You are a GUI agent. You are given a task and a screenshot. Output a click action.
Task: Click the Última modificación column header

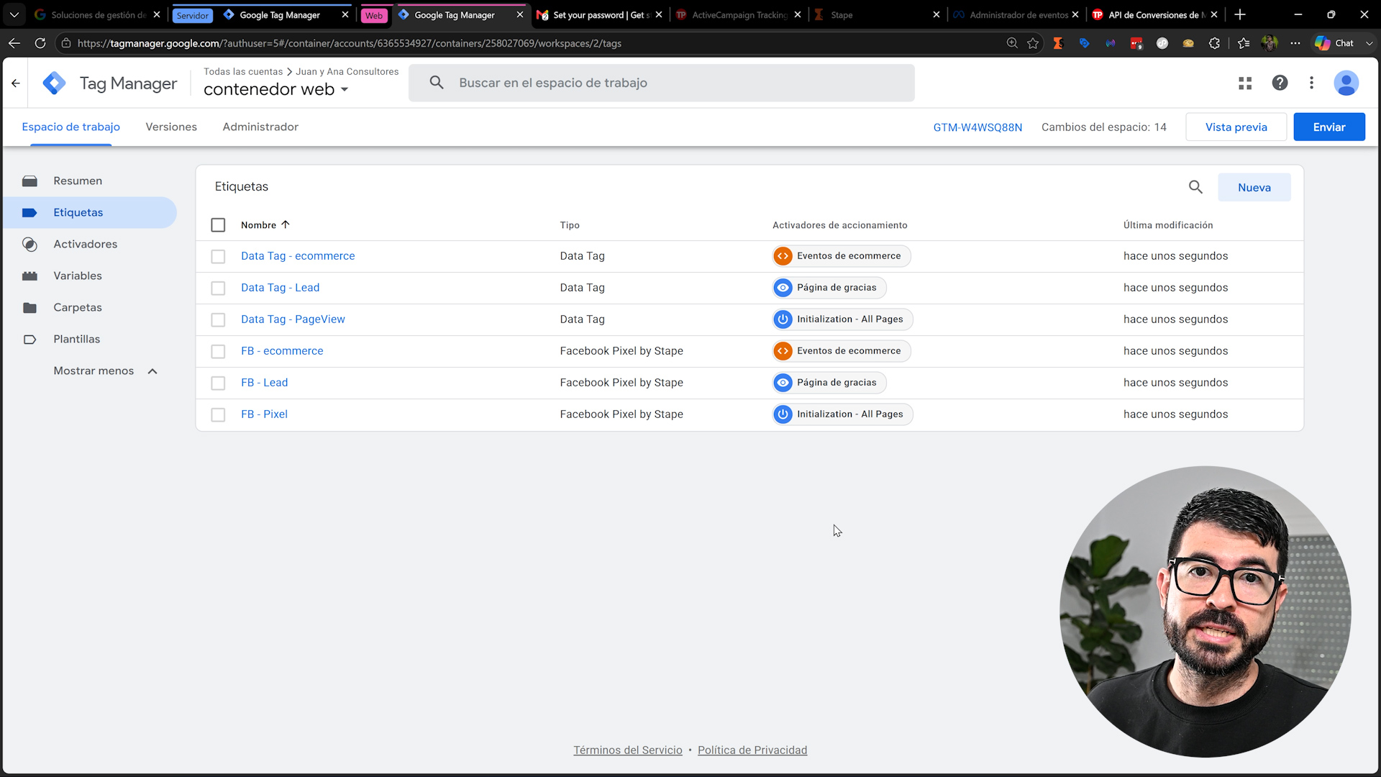(1168, 225)
